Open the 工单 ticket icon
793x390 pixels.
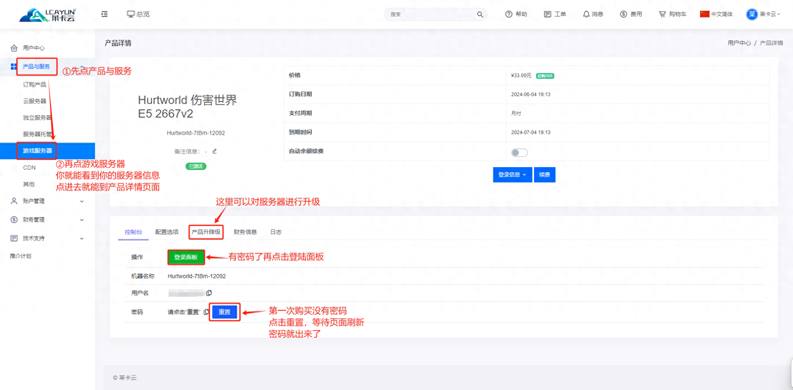[x=548, y=14]
